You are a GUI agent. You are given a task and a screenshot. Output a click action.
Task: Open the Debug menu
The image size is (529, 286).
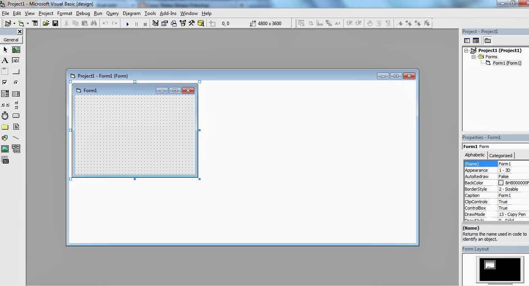pos(83,13)
